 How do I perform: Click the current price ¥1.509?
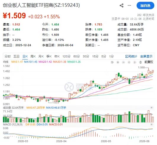click(14, 16)
